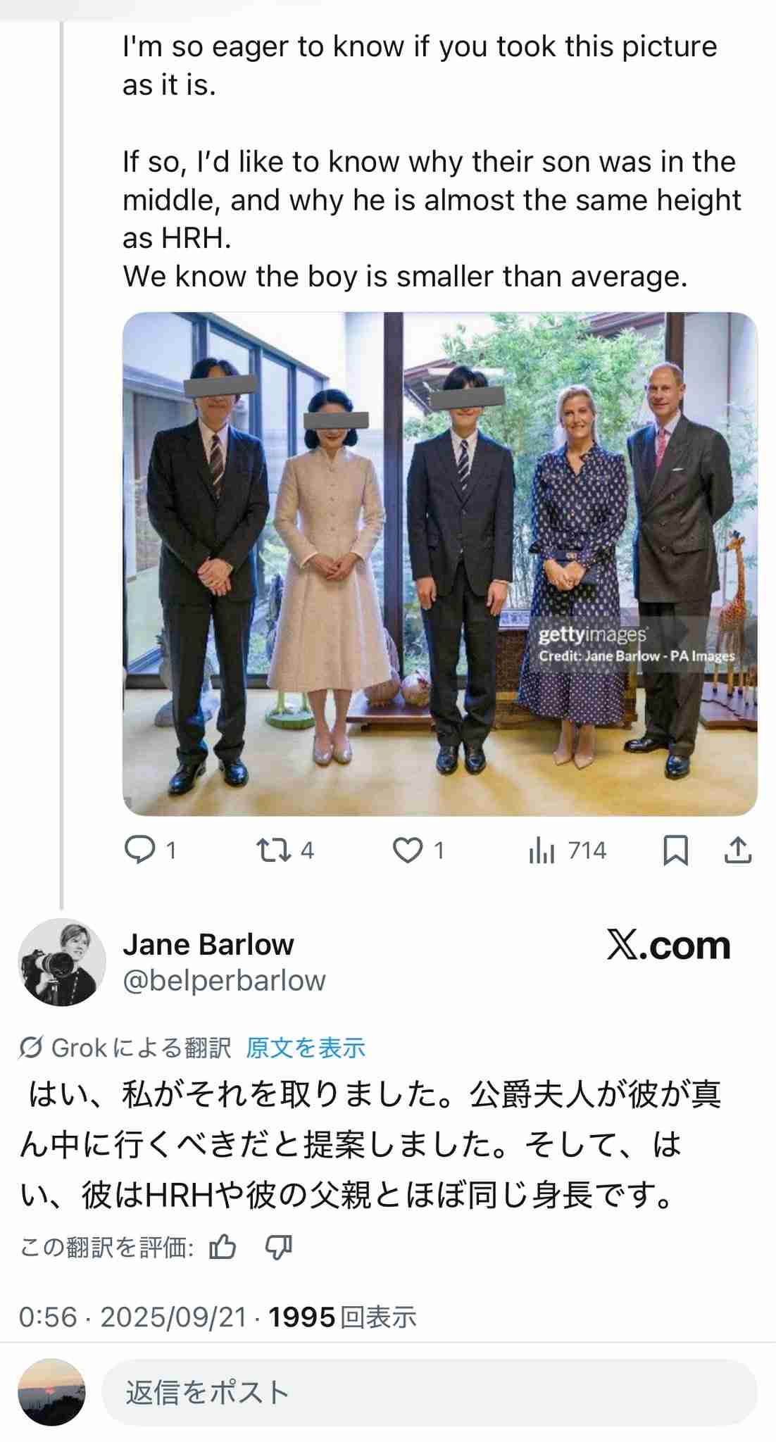
Task: Tap the translated Japanese reply text
Action: pyautogui.click(x=370, y=1146)
